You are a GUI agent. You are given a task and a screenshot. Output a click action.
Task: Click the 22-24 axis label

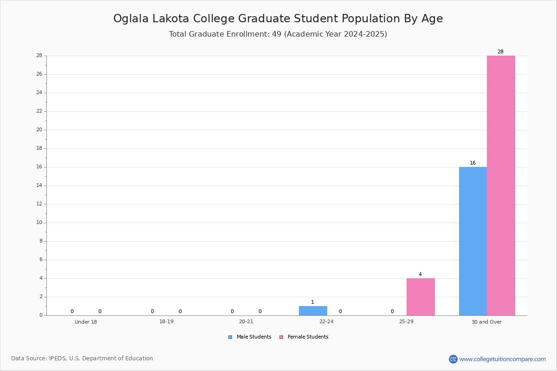click(x=326, y=322)
